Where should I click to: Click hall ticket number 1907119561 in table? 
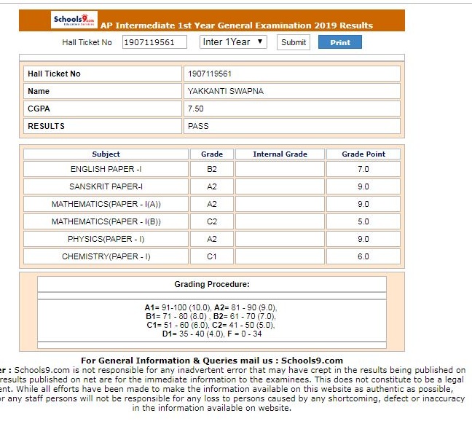tap(210, 74)
